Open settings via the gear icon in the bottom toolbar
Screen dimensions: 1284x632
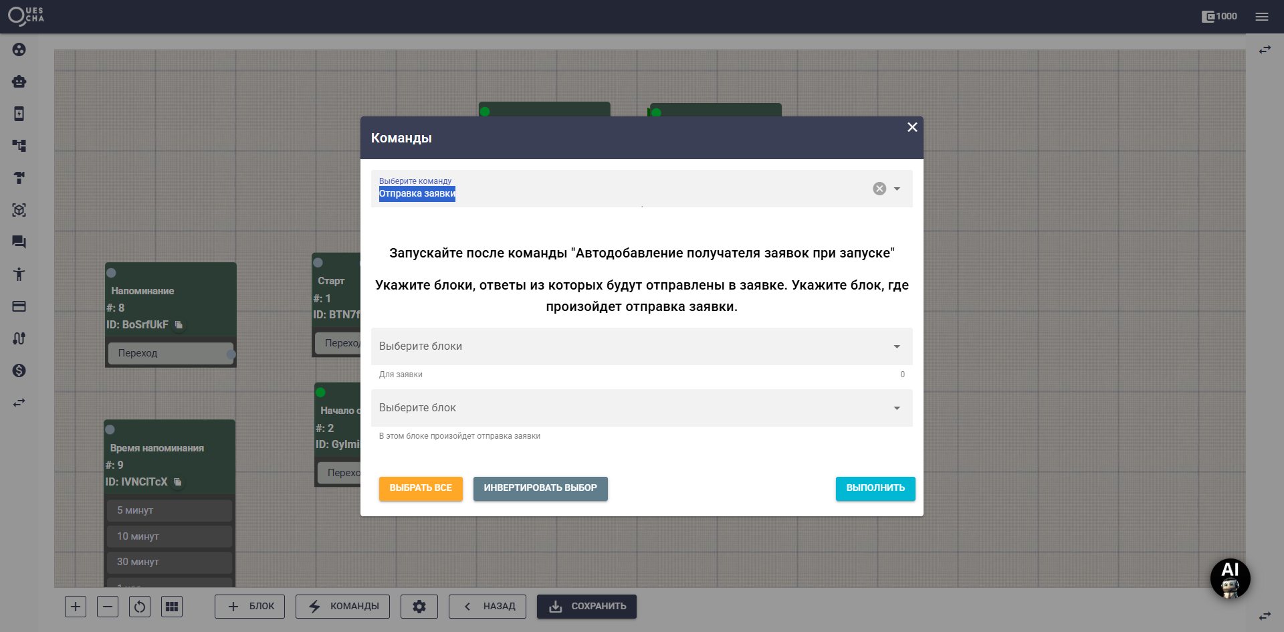tap(419, 607)
